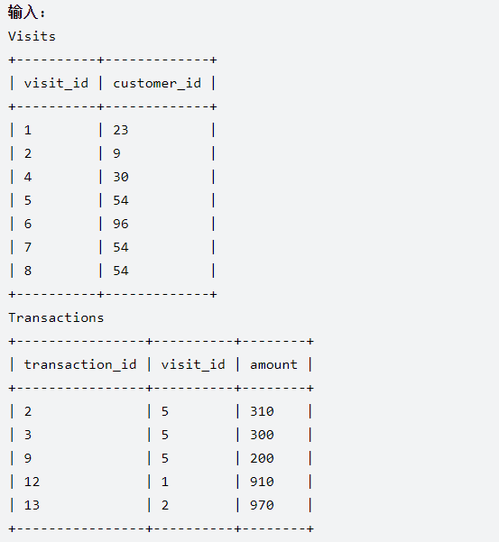This screenshot has width=499, height=542.
Task: Click the Visits table name
Action: (x=32, y=36)
